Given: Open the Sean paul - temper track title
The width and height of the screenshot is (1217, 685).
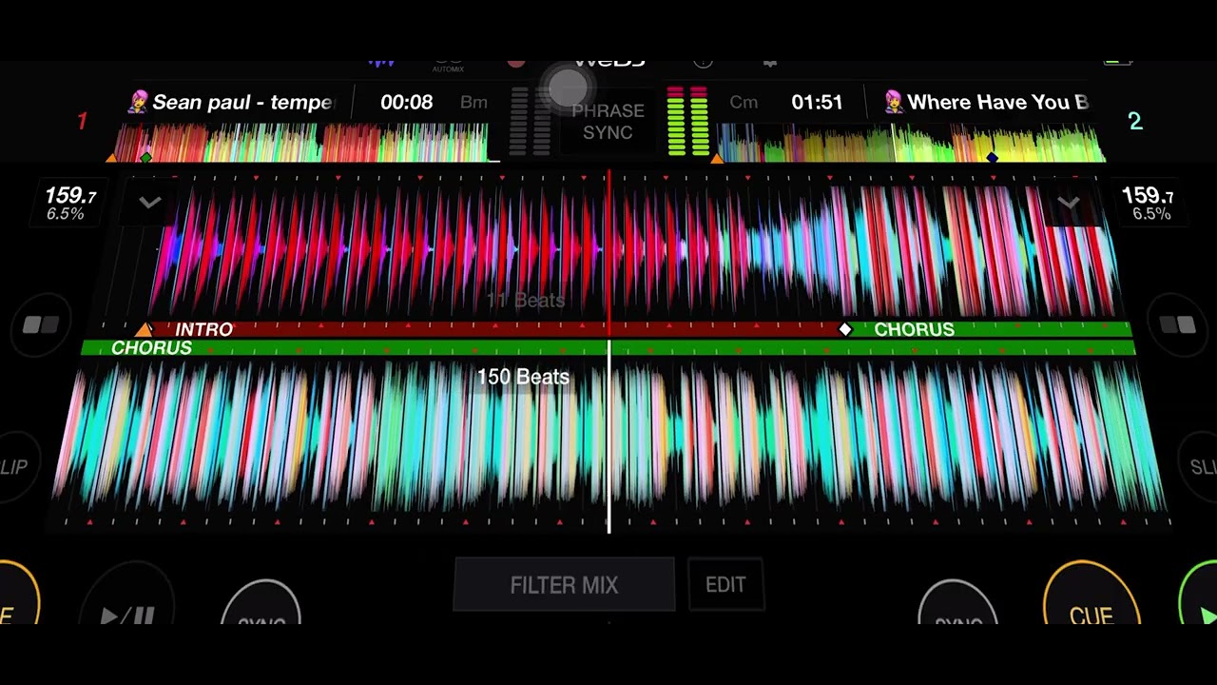Looking at the screenshot, I should (242, 102).
